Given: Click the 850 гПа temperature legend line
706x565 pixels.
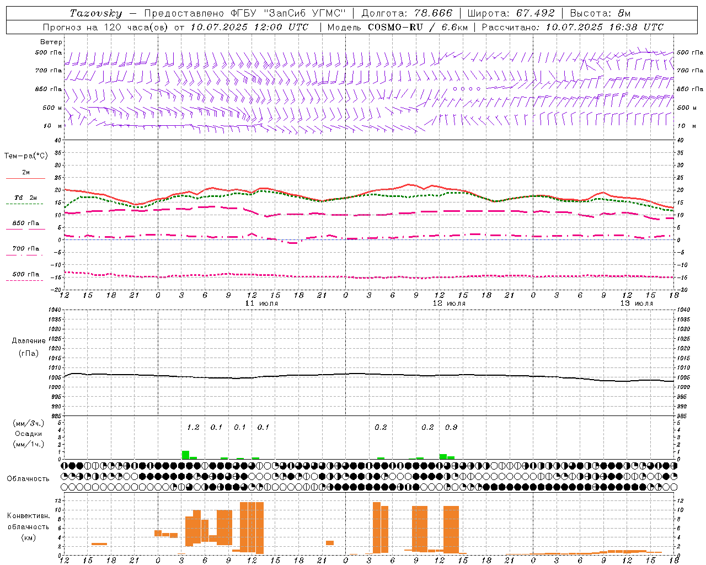Looking at the screenshot, I should coord(25,229).
